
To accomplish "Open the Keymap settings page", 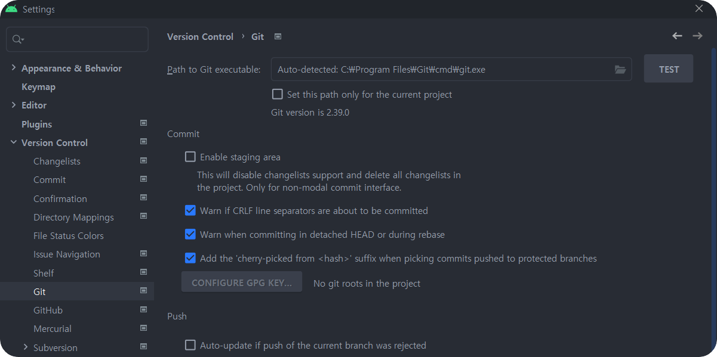I will click(x=38, y=86).
